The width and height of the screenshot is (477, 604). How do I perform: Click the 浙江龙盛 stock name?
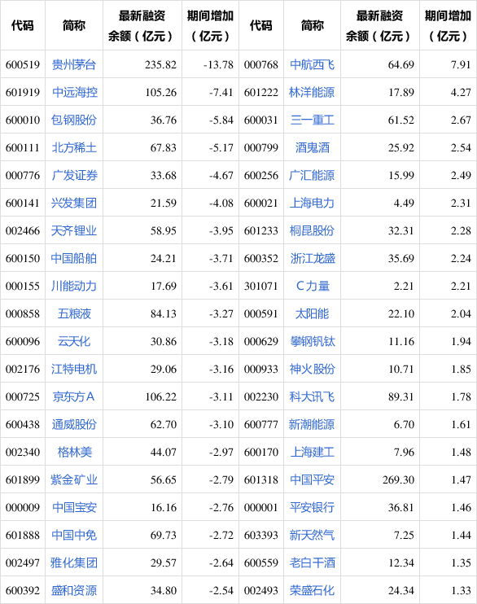313,258
